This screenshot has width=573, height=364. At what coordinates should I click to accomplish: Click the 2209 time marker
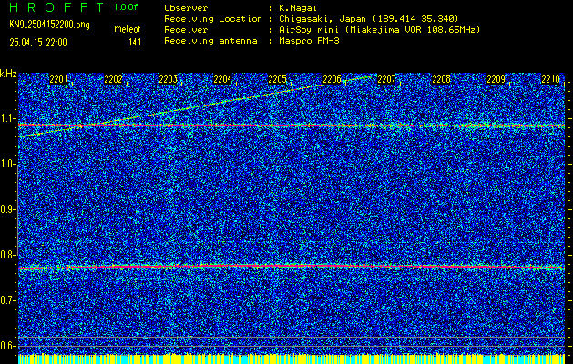(x=496, y=79)
